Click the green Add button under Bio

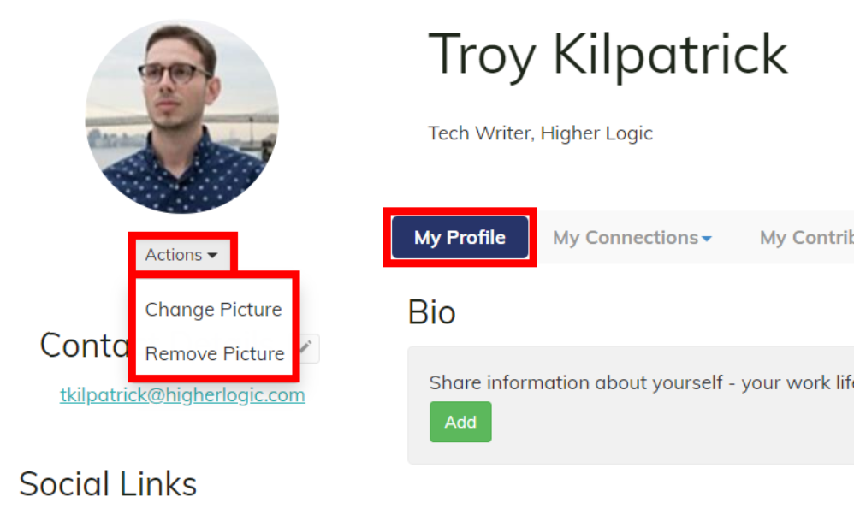[460, 422]
